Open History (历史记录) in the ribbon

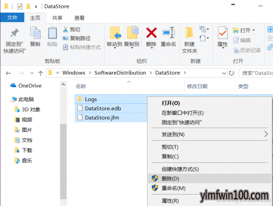(x=247, y=51)
